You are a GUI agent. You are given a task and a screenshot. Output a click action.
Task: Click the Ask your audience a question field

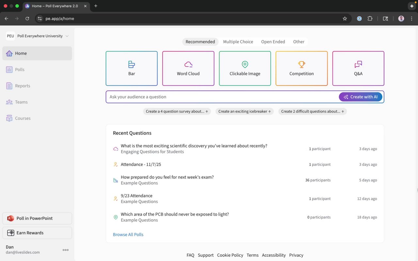[x=222, y=97]
